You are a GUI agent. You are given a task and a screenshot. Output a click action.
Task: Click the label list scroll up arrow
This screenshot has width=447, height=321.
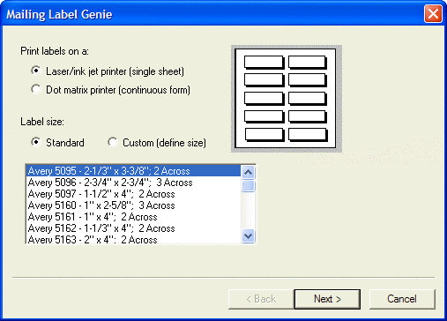[x=249, y=172]
